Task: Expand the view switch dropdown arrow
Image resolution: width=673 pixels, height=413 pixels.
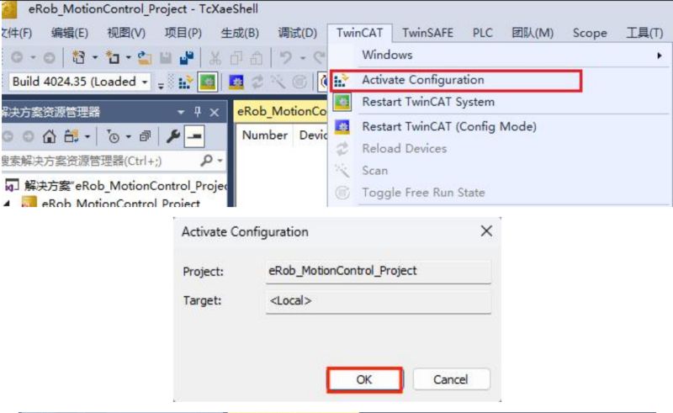Action: (87, 137)
